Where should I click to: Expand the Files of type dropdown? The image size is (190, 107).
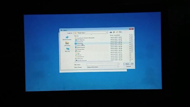(x=118, y=67)
